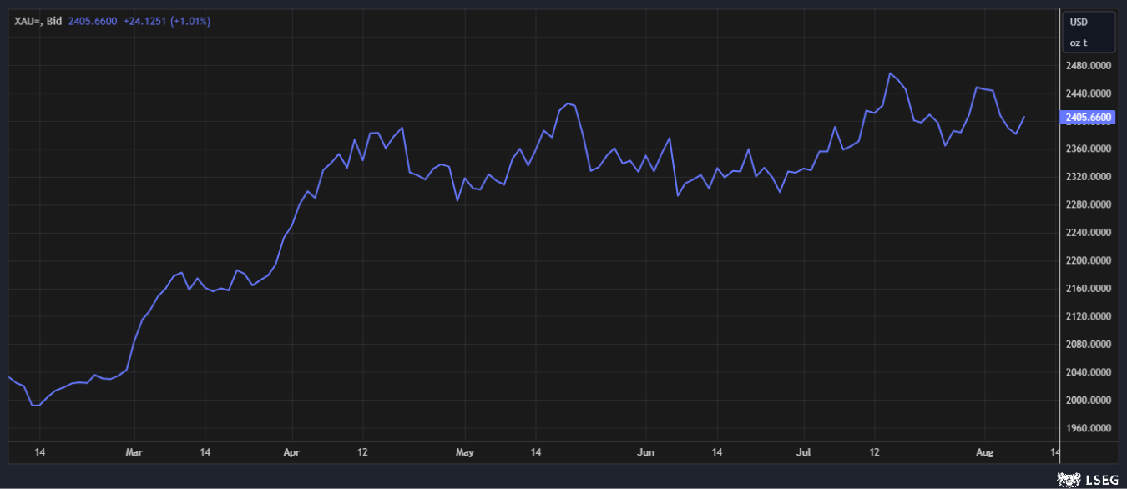
Task: Click the 2320.0000 price axis label
Action: click(x=1089, y=177)
